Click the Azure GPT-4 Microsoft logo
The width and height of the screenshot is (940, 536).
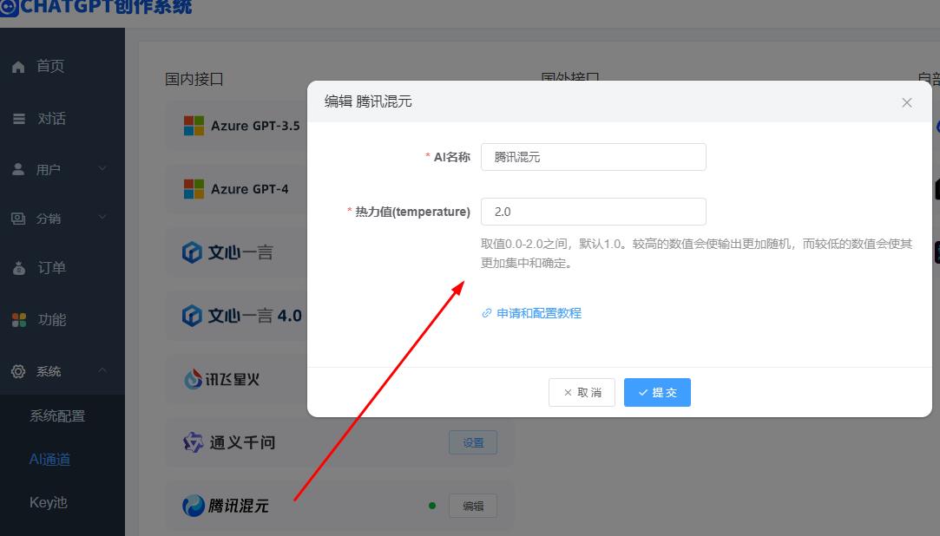[x=194, y=189]
